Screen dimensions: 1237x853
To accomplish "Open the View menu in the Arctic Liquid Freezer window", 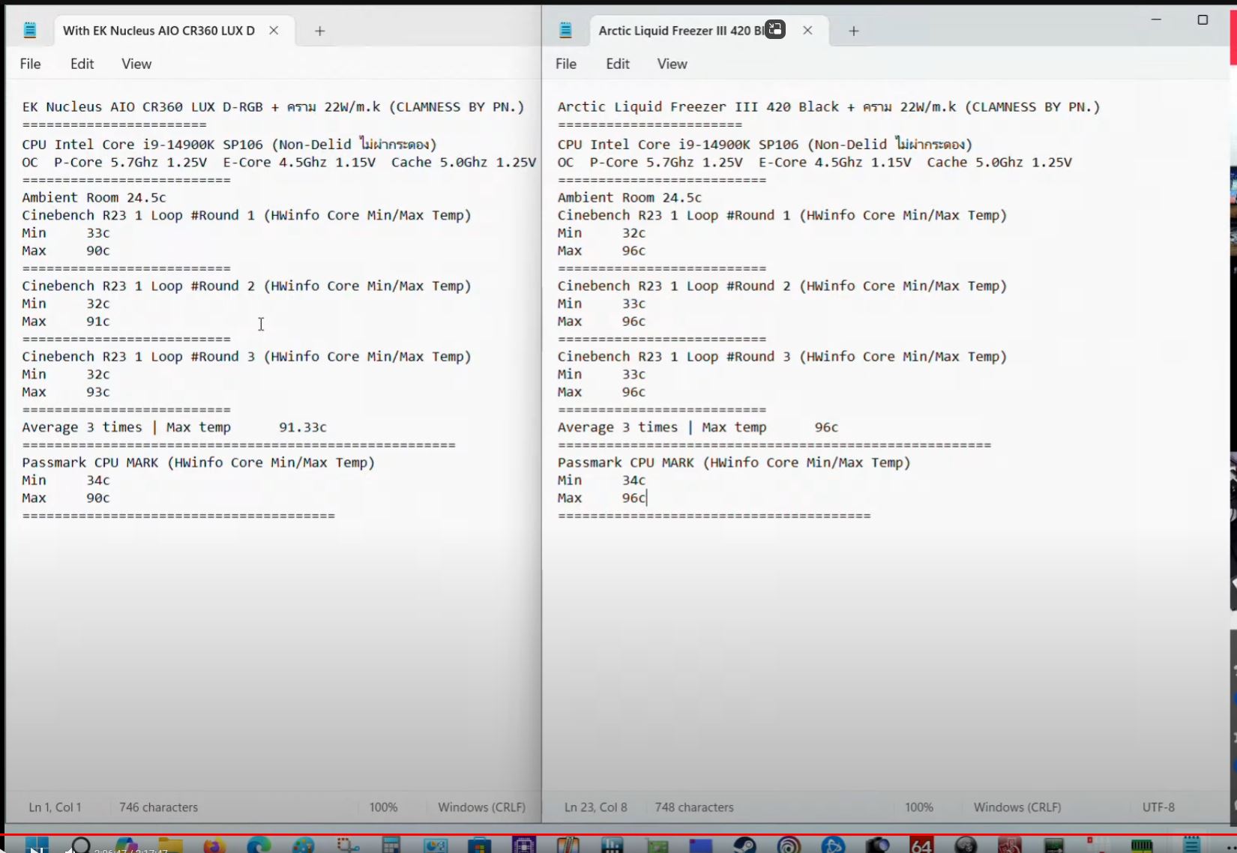I will click(x=672, y=64).
